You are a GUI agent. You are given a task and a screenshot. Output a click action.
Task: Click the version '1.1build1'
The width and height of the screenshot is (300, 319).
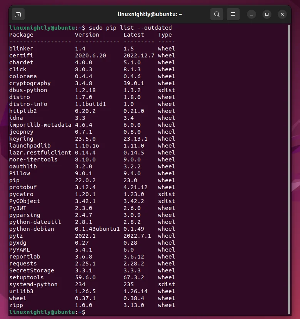click(x=90, y=104)
